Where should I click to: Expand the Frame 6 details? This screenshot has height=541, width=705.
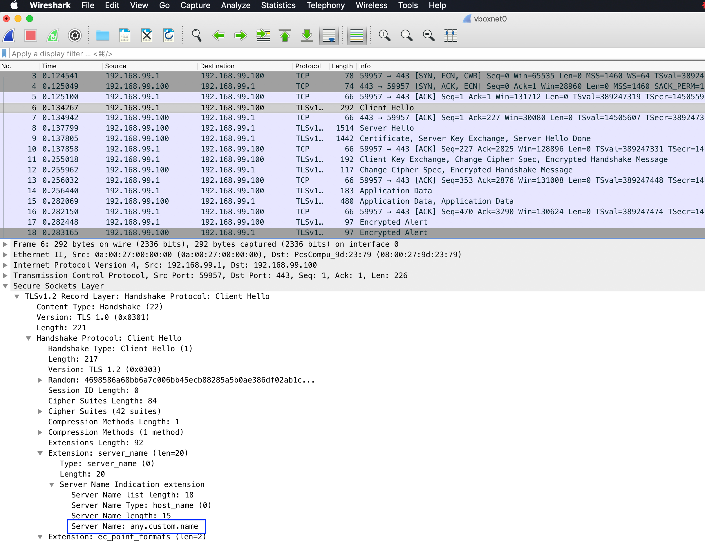(5, 244)
